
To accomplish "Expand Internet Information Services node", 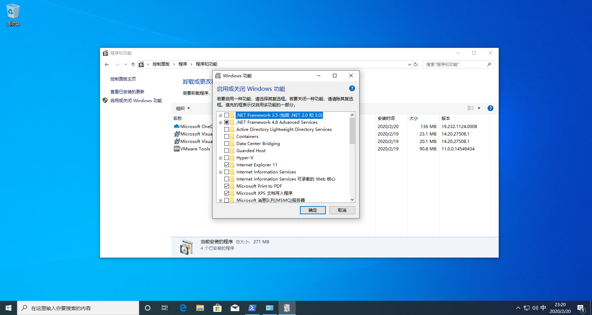I will pyautogui.click(x=220, y=172).
